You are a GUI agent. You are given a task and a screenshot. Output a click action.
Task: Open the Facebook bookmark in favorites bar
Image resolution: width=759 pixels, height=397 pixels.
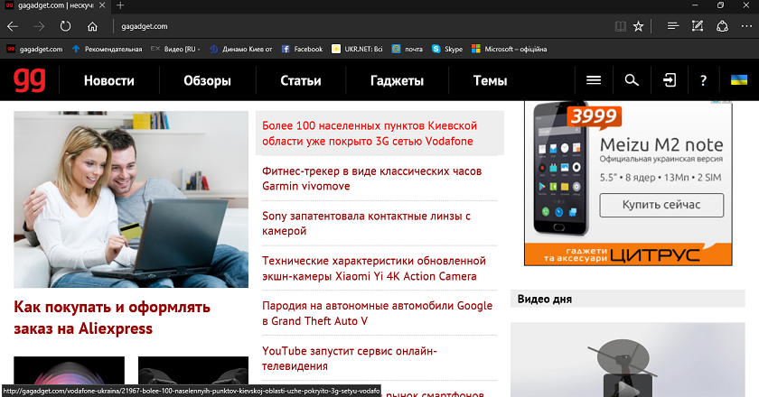(302, 49)
